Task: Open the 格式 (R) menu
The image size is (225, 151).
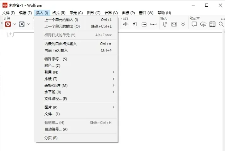Action: pyautogui.click(x=59, y=13)
